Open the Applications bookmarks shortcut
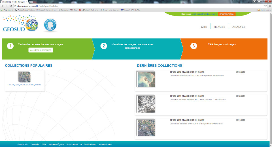This screenshot has width=272, height=147. [7, 10]
